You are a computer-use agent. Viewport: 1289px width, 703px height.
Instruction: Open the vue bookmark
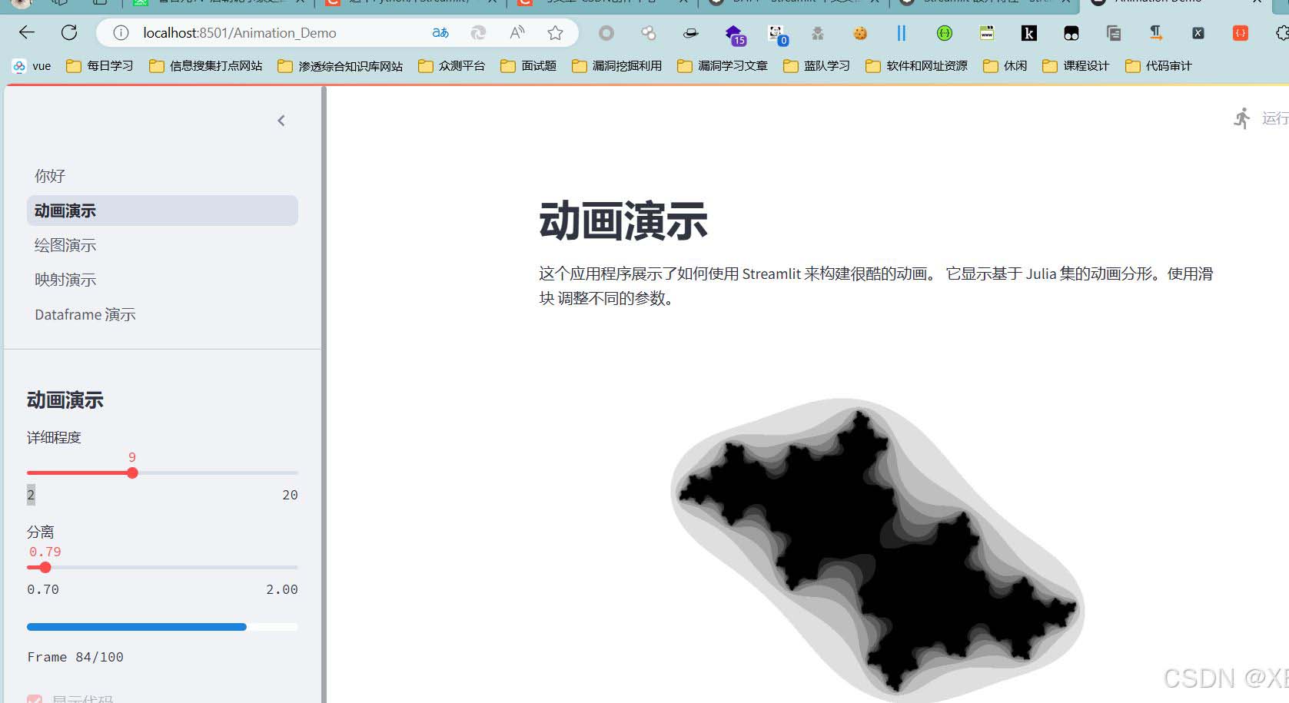coord(32,66)
